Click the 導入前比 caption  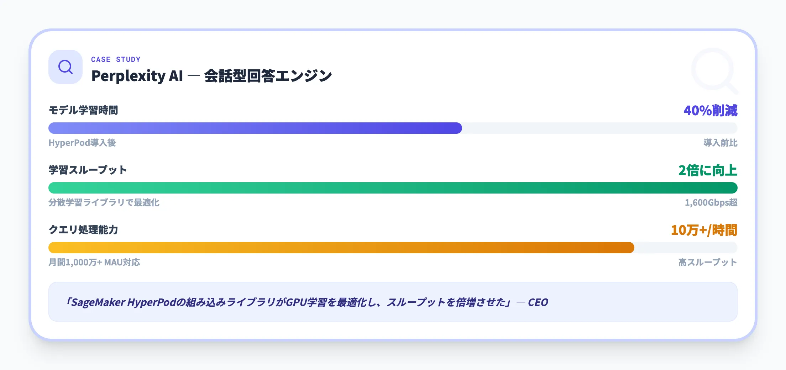point(720,143)
